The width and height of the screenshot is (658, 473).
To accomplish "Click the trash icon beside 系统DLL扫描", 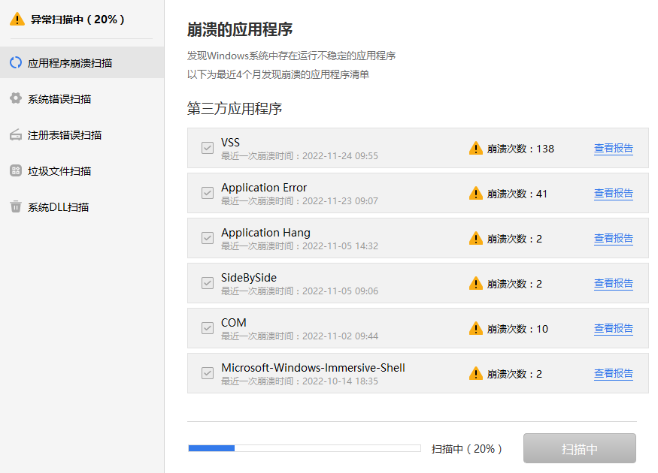I will coord(17,207).
